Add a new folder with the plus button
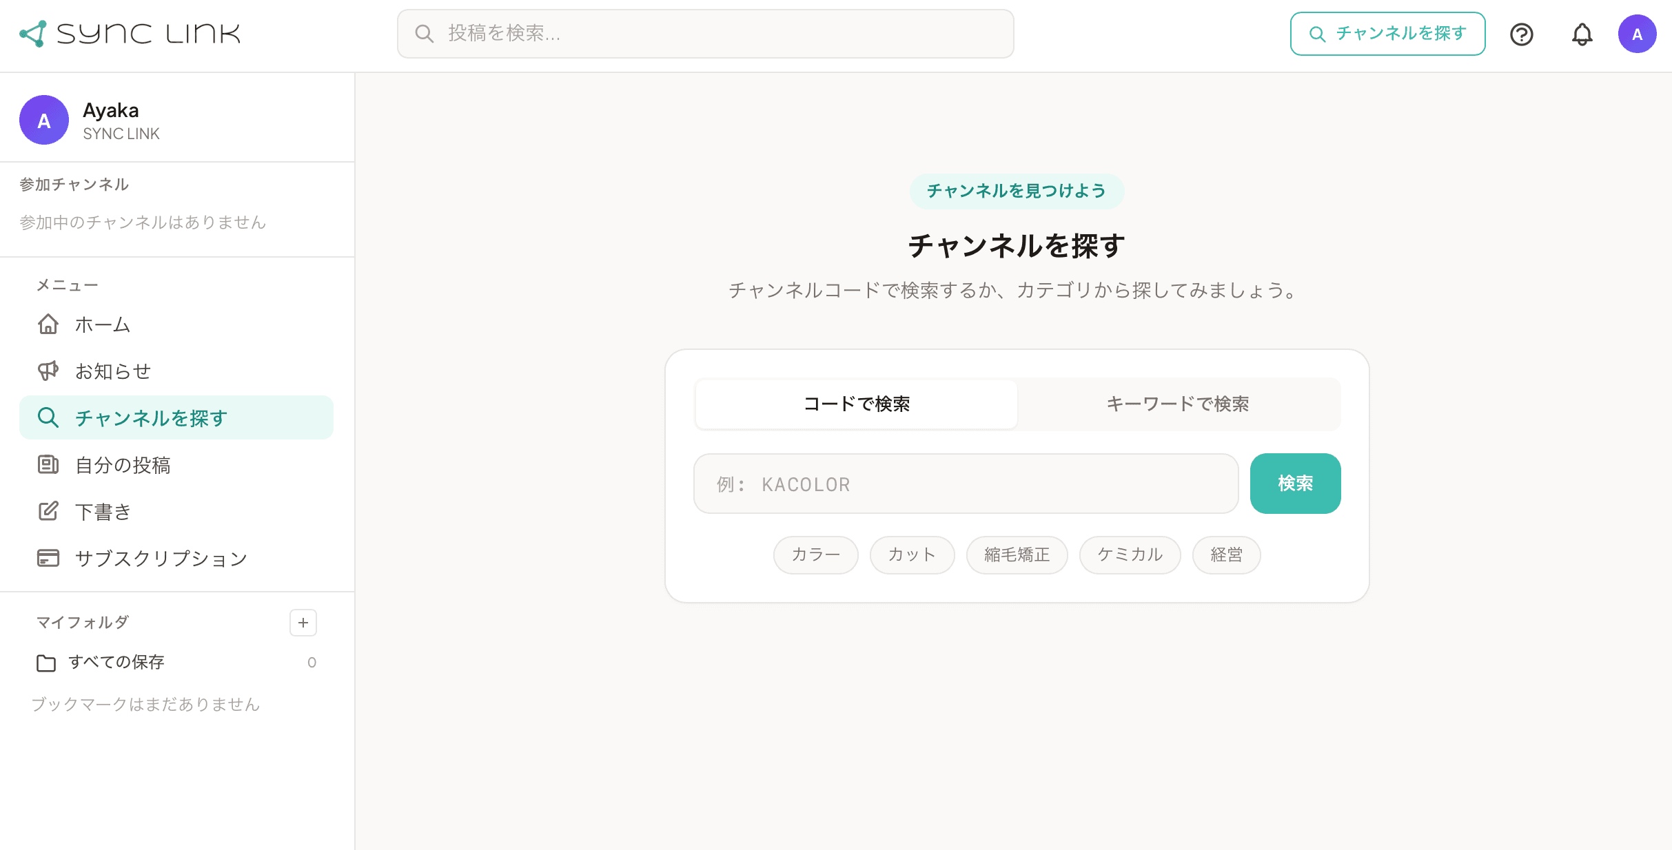 tap(303, 623)
